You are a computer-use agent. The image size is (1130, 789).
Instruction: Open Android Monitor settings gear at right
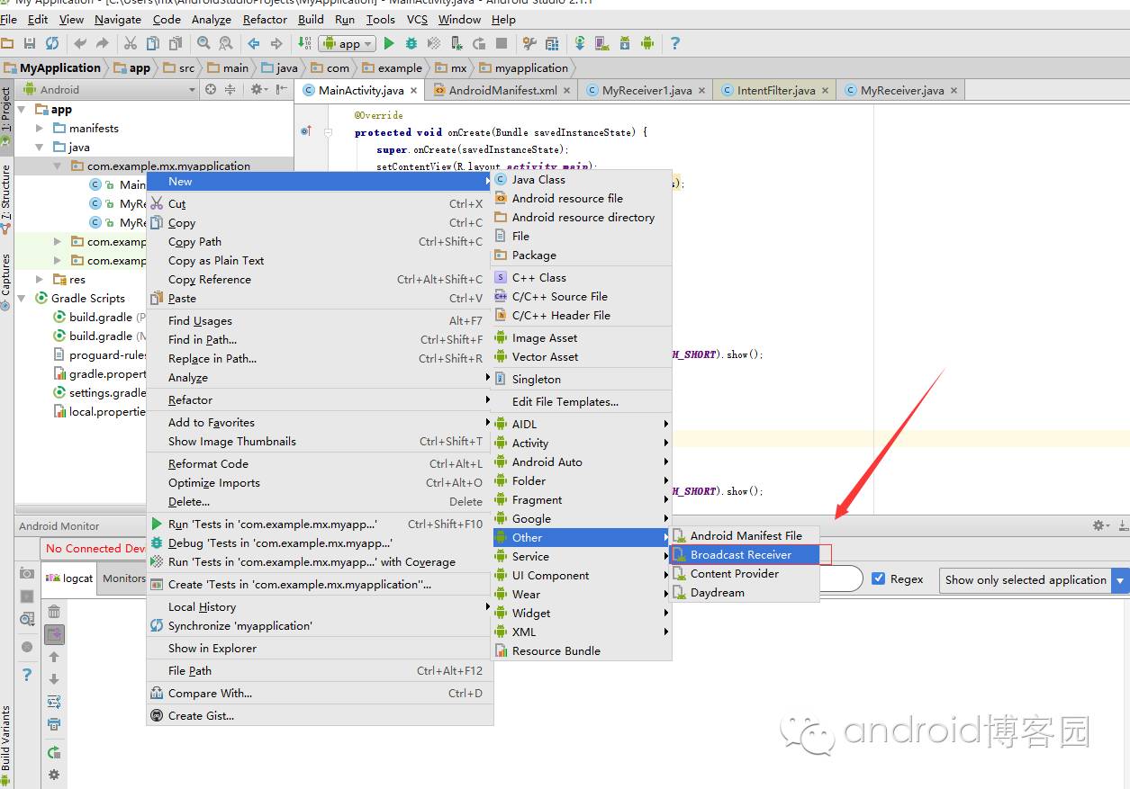pyautogui.click(x=1100, y=525)
